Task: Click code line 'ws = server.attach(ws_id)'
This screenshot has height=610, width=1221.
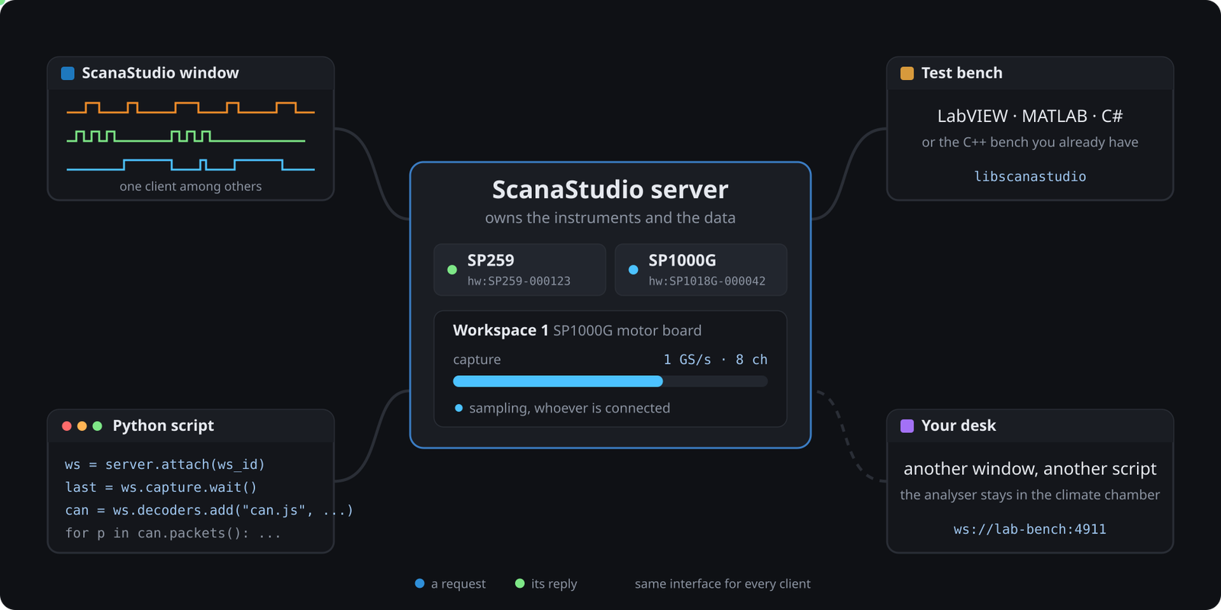Action: click(x=165, y=464)
